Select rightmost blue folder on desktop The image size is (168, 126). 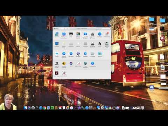click(162, 20)
